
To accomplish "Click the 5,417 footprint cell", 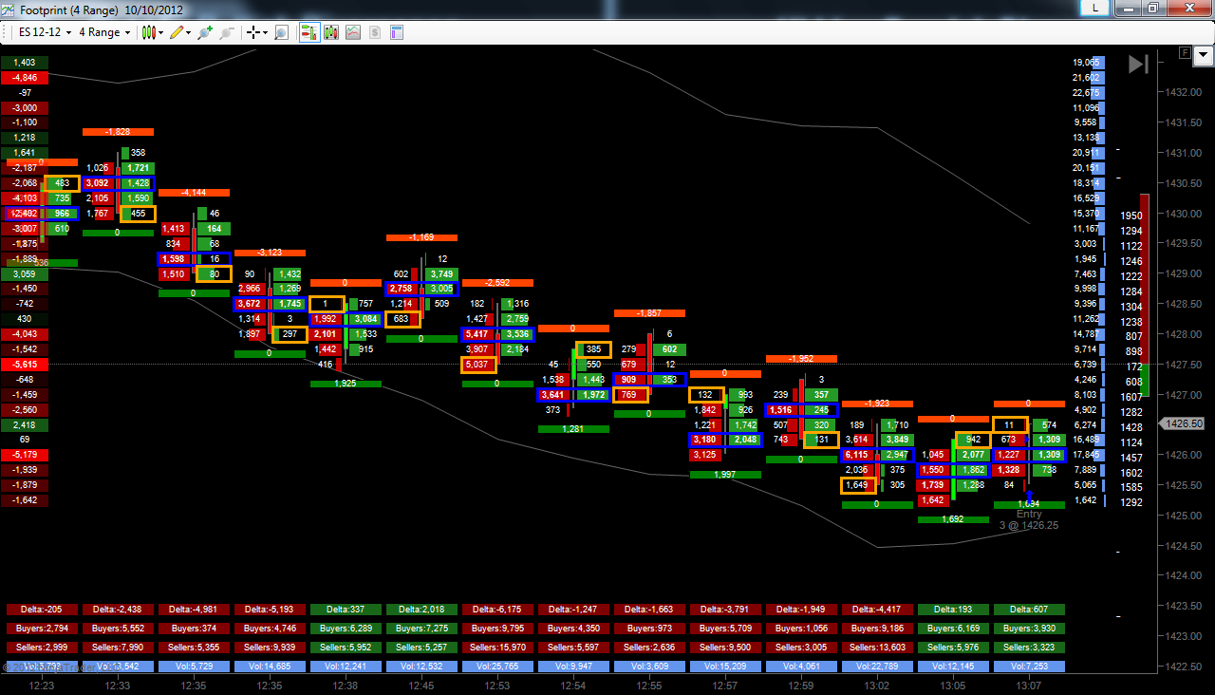I will [479, 334].
